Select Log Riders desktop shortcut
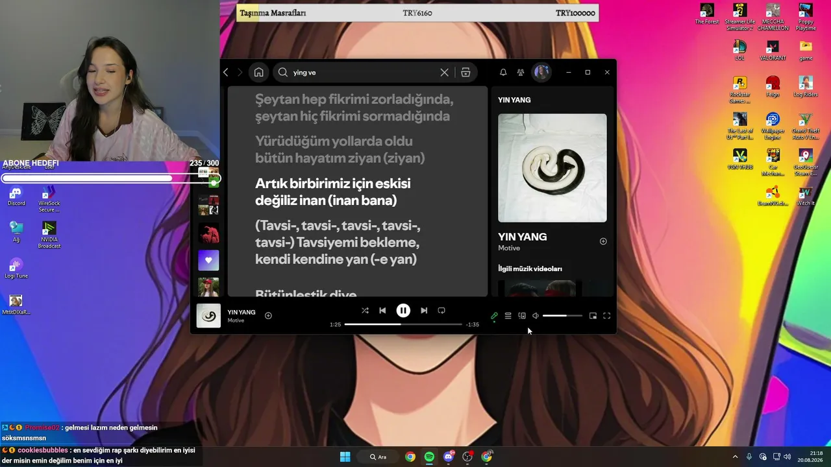Screen dimensions: 831x467 point(806,87)
